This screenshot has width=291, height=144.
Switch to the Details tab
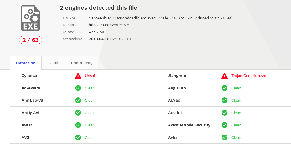click(54, 63)
